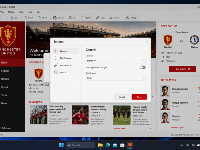This screenshot has height=150, width=200.
Task: Click the 'Old Trafford' venue text in Next Fixture
Action: coord(171,61)
